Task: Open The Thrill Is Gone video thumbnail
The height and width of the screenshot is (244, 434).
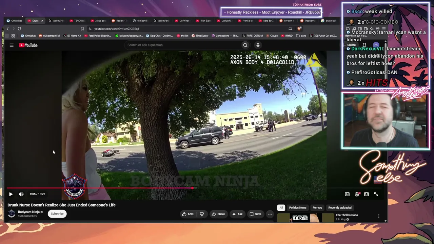Action: [305, 218]
